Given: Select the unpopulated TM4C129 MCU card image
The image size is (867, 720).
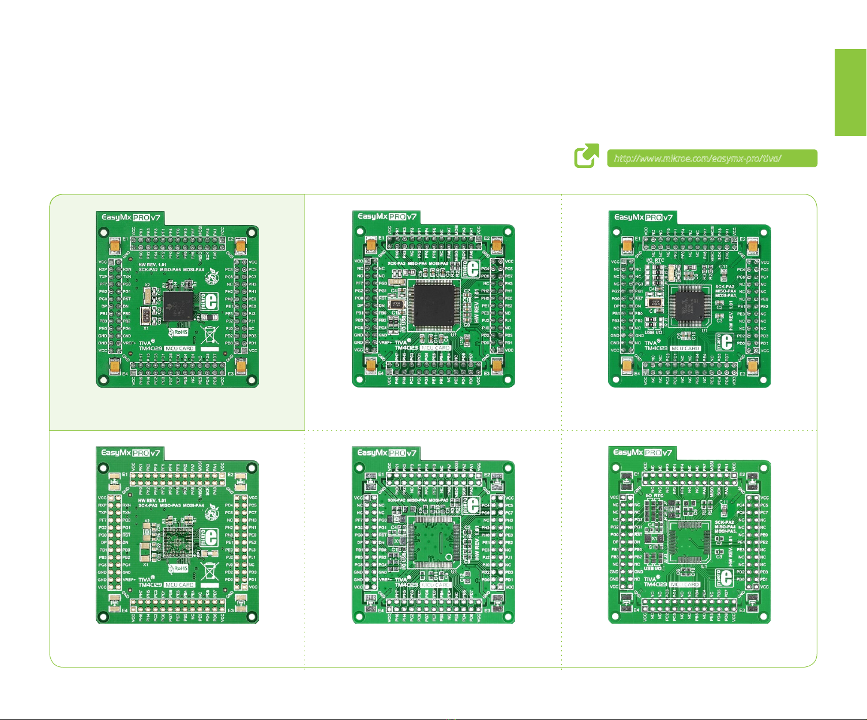Looking at the screenshot, I should 177,535.
